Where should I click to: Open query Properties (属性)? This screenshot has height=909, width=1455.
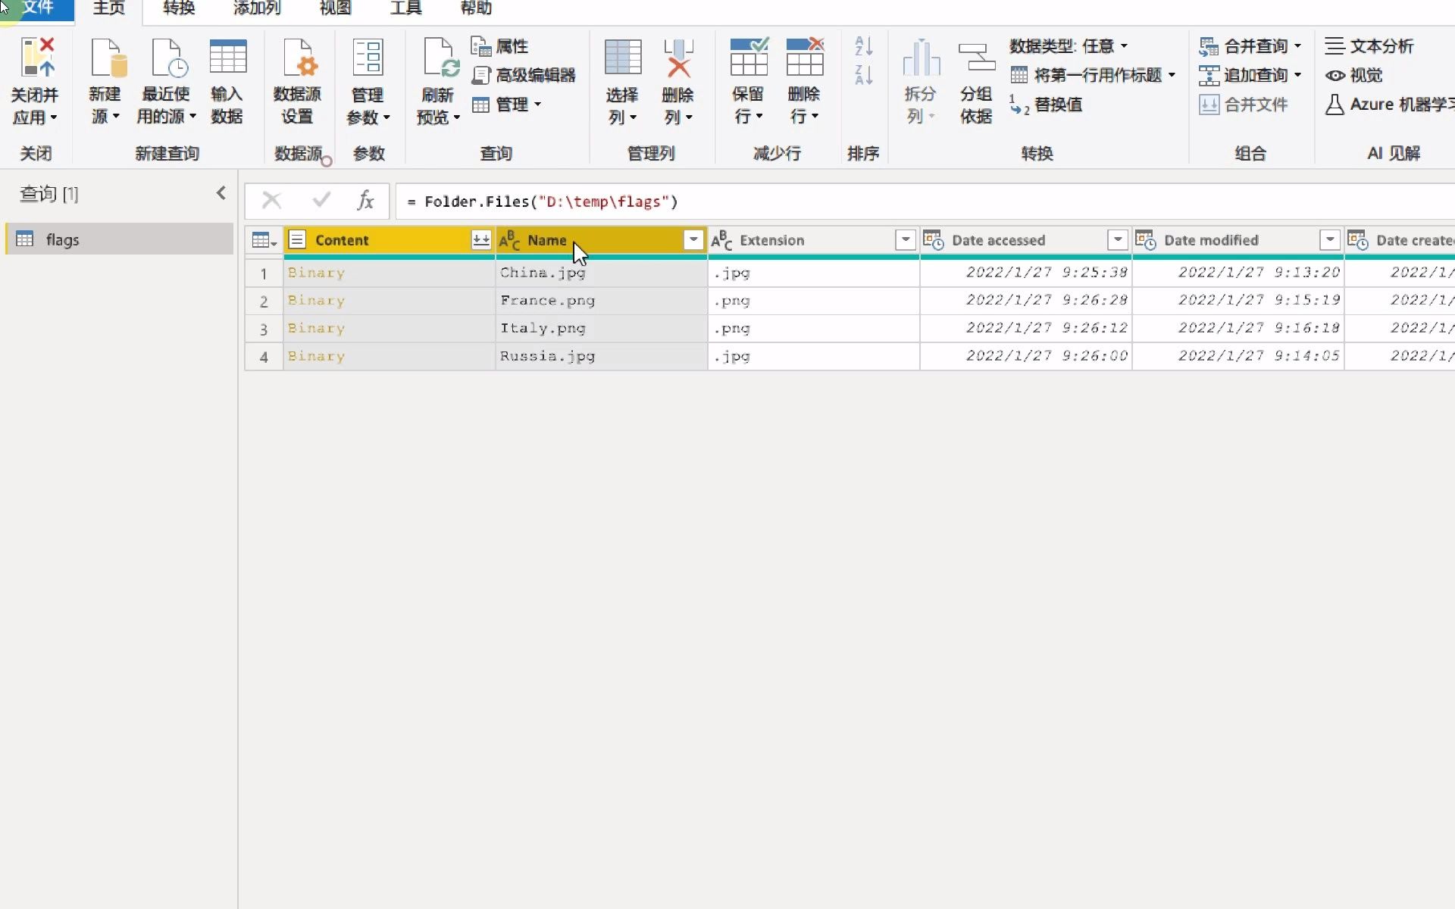click(x=499, y=46)
